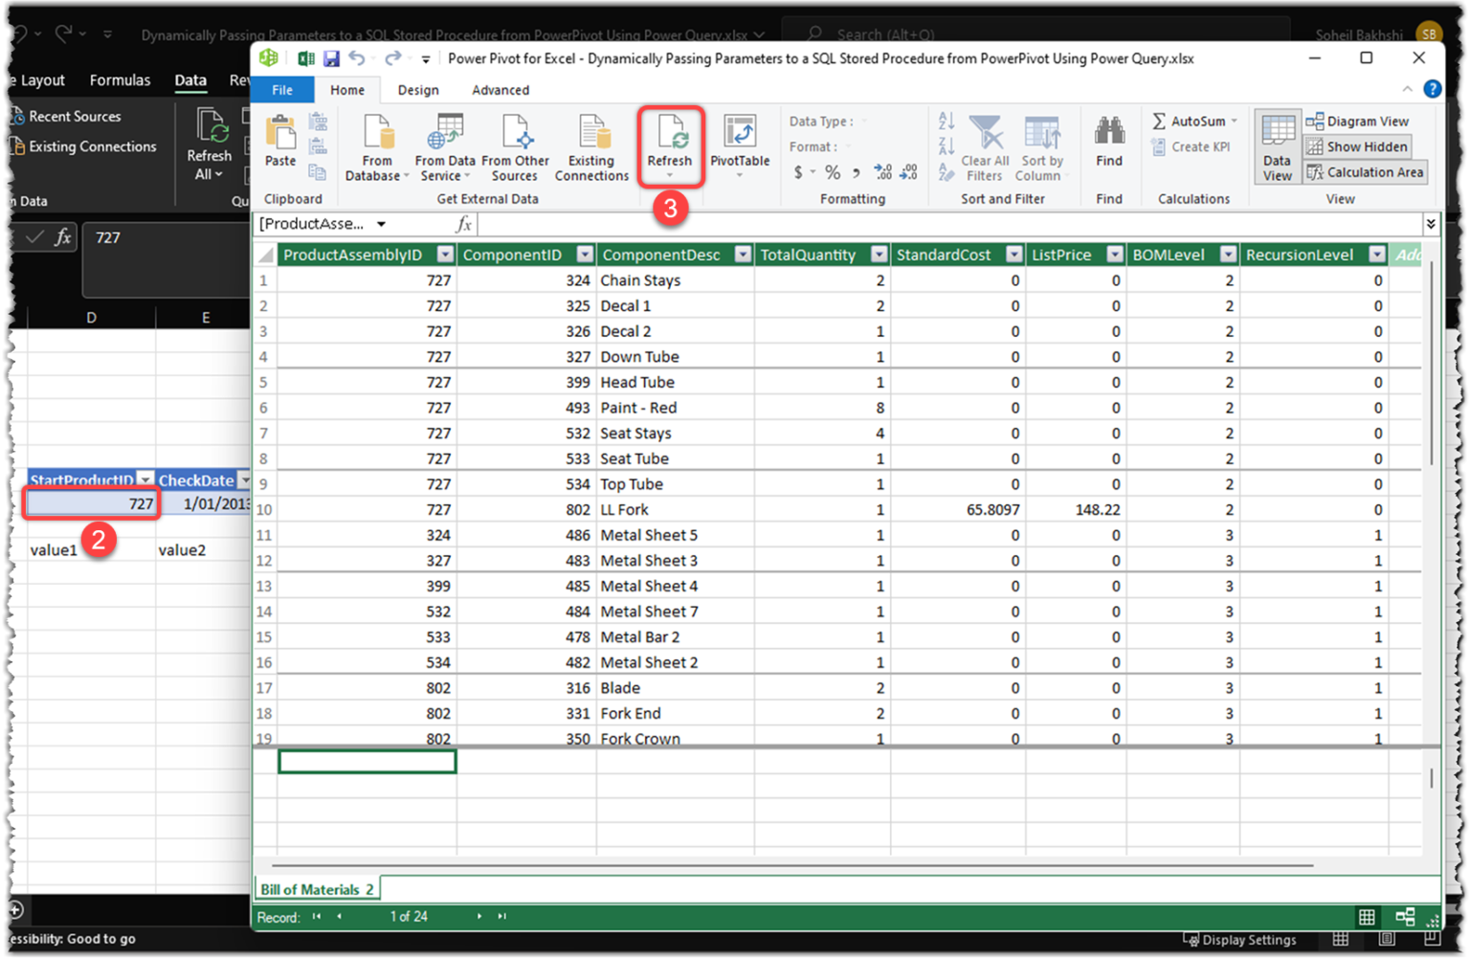Viewport: 1470px width, 958px height.
Task: Select the Bill of Materials 2 sheet tab
Action: click(317, 890)
